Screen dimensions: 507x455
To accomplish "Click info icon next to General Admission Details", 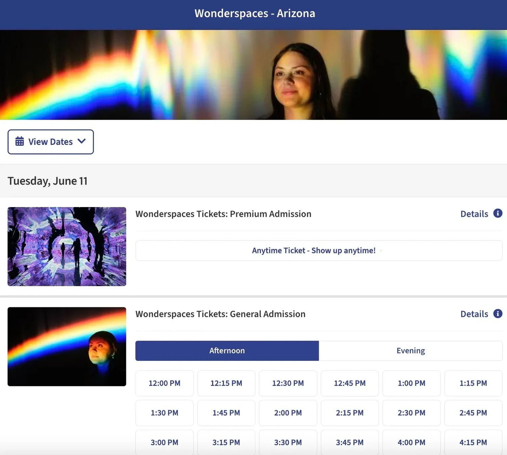I will point(498,313).
